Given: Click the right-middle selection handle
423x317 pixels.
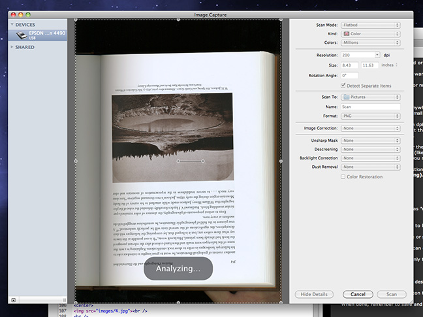Looking at the screenshot, I should 281,161.
